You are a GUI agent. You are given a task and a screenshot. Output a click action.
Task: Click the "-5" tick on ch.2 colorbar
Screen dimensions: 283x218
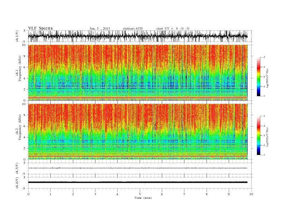pos(263,136)
